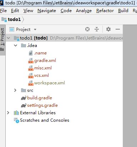Click the .name text file icon
137x147 pixels.
pyautogui.click(x=31, y=53)
